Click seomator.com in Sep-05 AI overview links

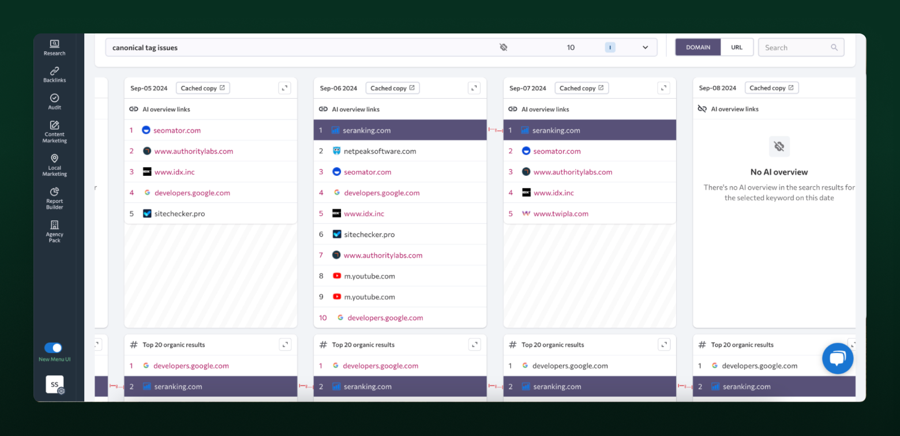click(x=177, y=130)
